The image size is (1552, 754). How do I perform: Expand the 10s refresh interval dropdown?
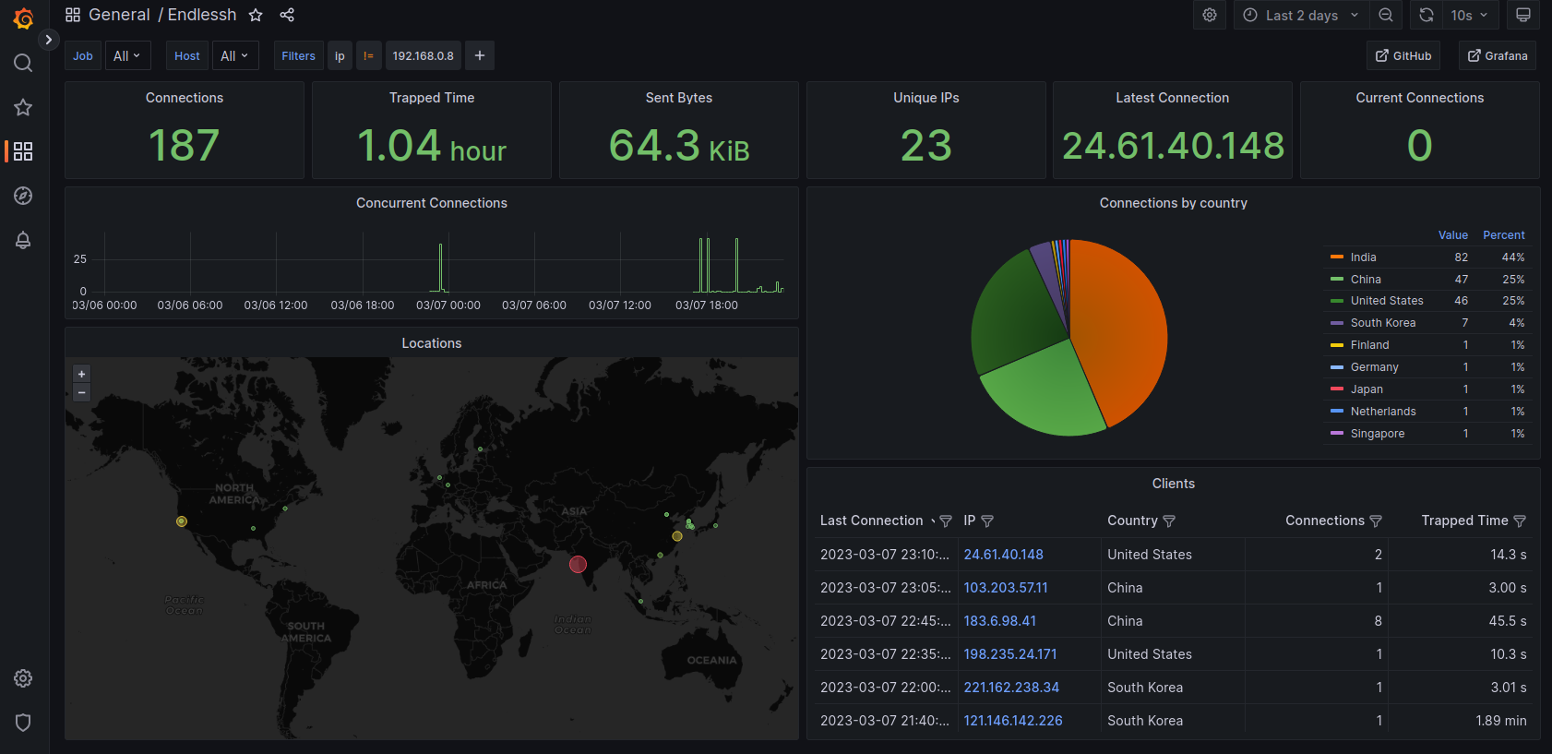[1470, 15]
